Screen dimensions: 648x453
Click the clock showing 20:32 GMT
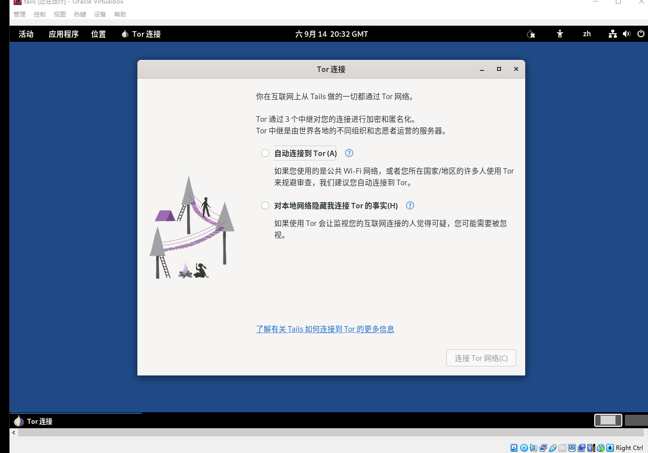pos(331,34)
